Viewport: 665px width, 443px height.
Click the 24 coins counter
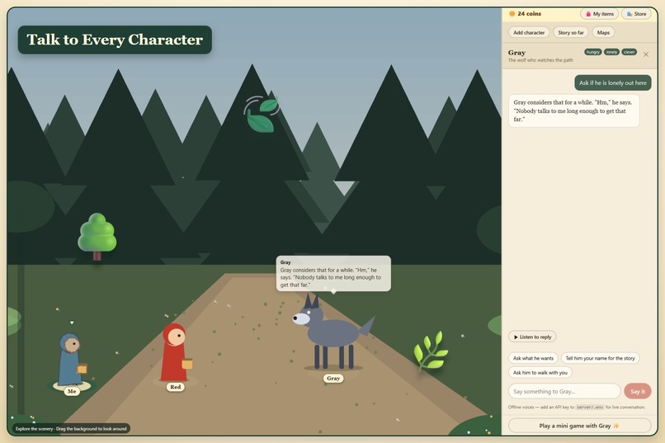tap(525, 14)
